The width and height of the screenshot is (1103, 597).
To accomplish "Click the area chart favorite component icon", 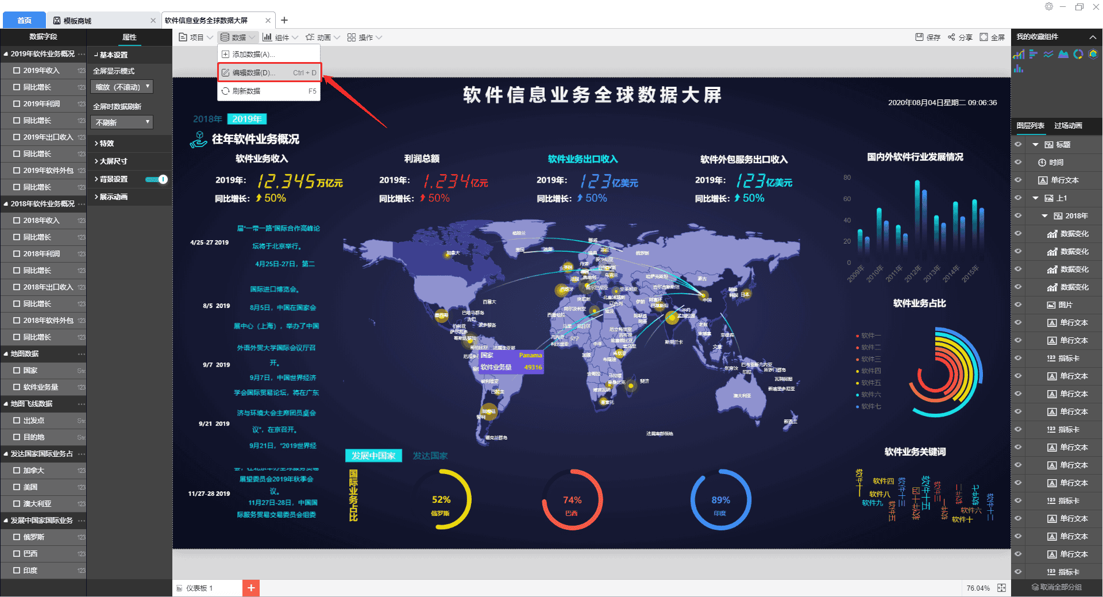I will tap(1063, 54).
